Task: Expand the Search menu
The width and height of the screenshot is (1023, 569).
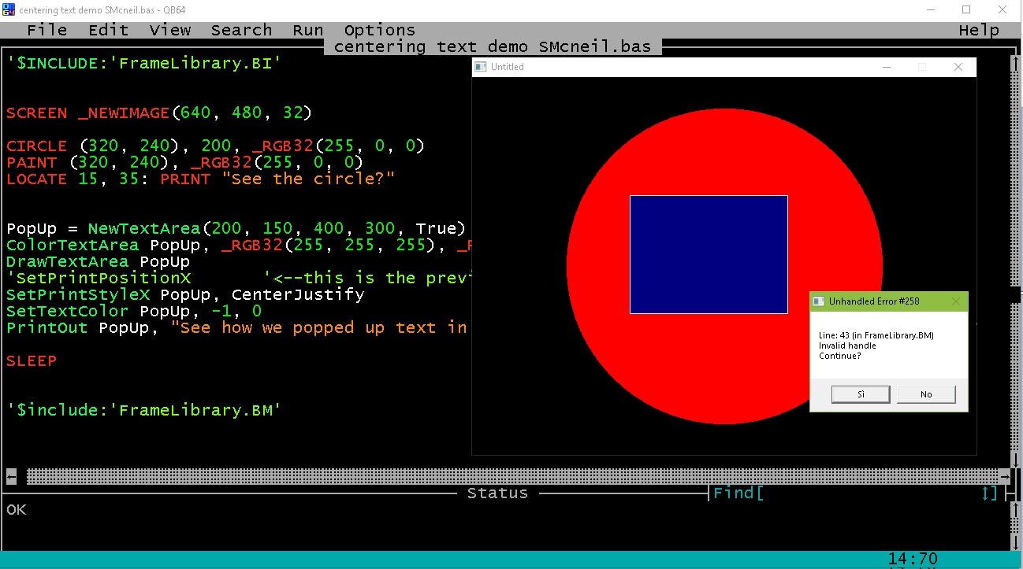Action: 241,30
